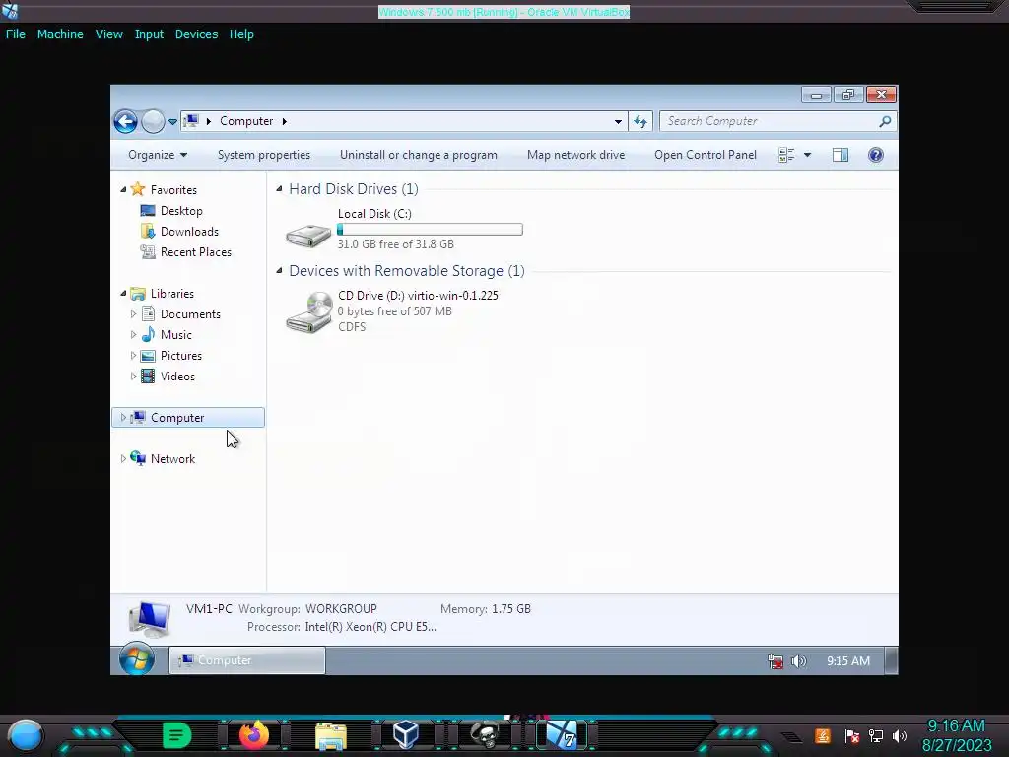Viewport: 1009px width, 757px height.
Task: Click the Explorer Back arrow button
Action: tap(125, 121)
